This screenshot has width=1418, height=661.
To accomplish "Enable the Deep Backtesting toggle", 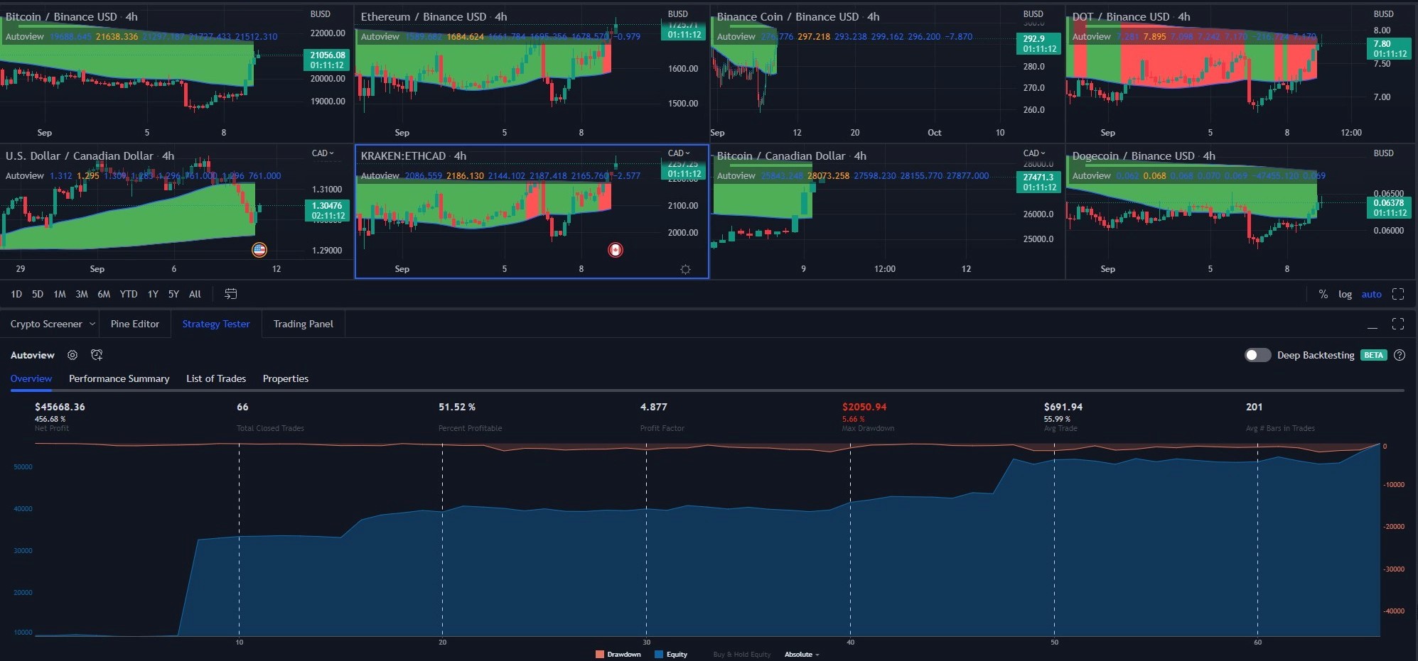I will point(1257,355).
